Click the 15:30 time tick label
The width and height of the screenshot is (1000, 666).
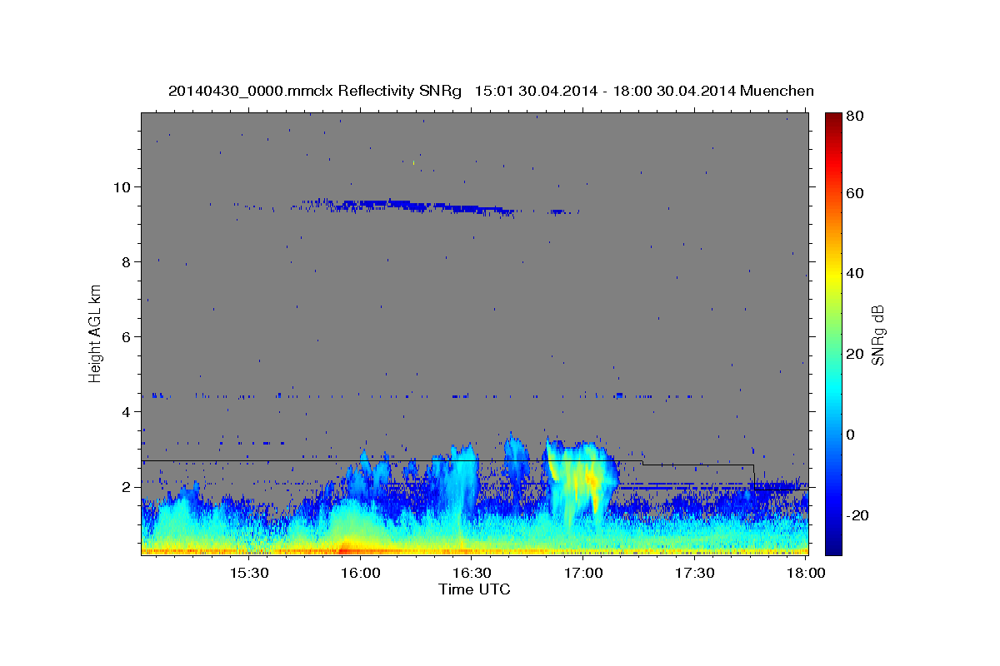[x=248, y=574]
